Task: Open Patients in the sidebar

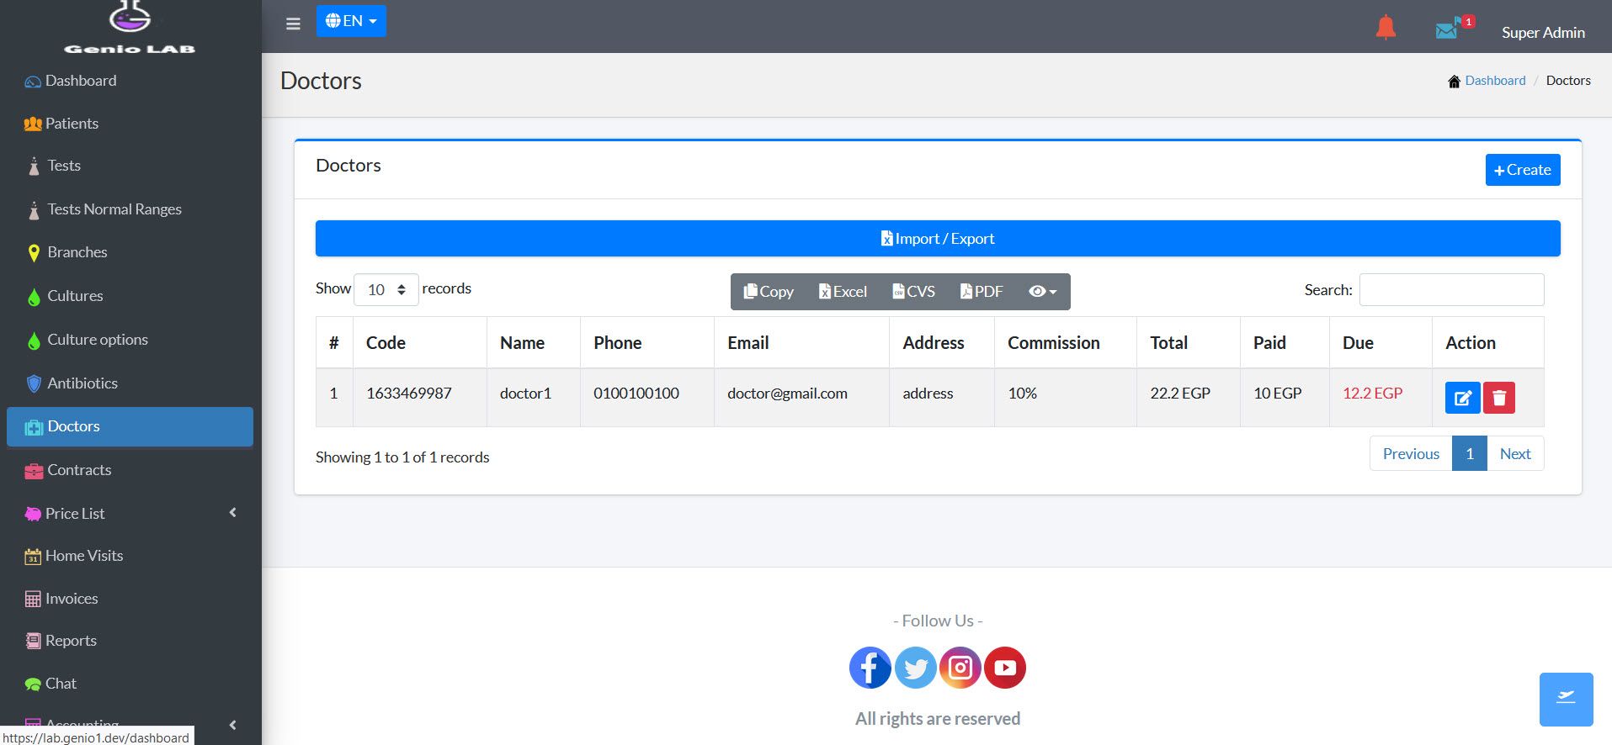Action: [130, 124]
